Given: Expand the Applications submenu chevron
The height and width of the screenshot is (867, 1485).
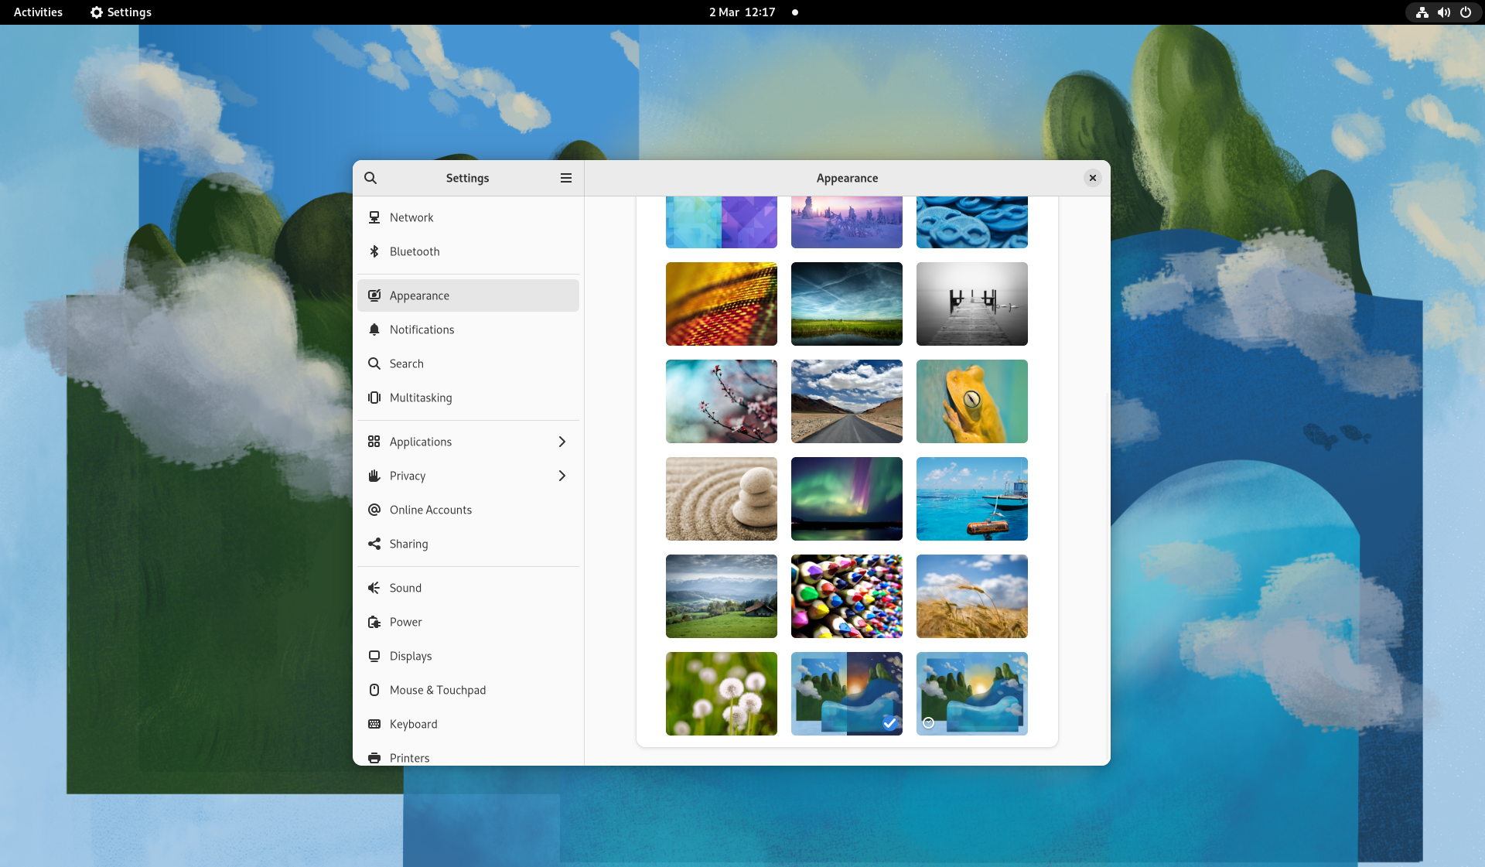Looking at the screenshot, I should tap(562, 442).
